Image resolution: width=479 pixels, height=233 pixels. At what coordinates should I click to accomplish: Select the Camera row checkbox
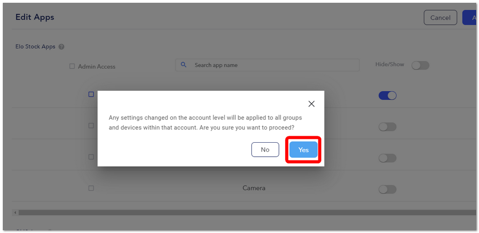coord(91,188)
